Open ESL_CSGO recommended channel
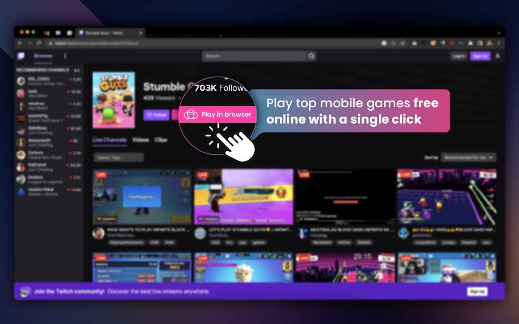The height and width of the screenshot is (324, 519). (x=49, y=81)
